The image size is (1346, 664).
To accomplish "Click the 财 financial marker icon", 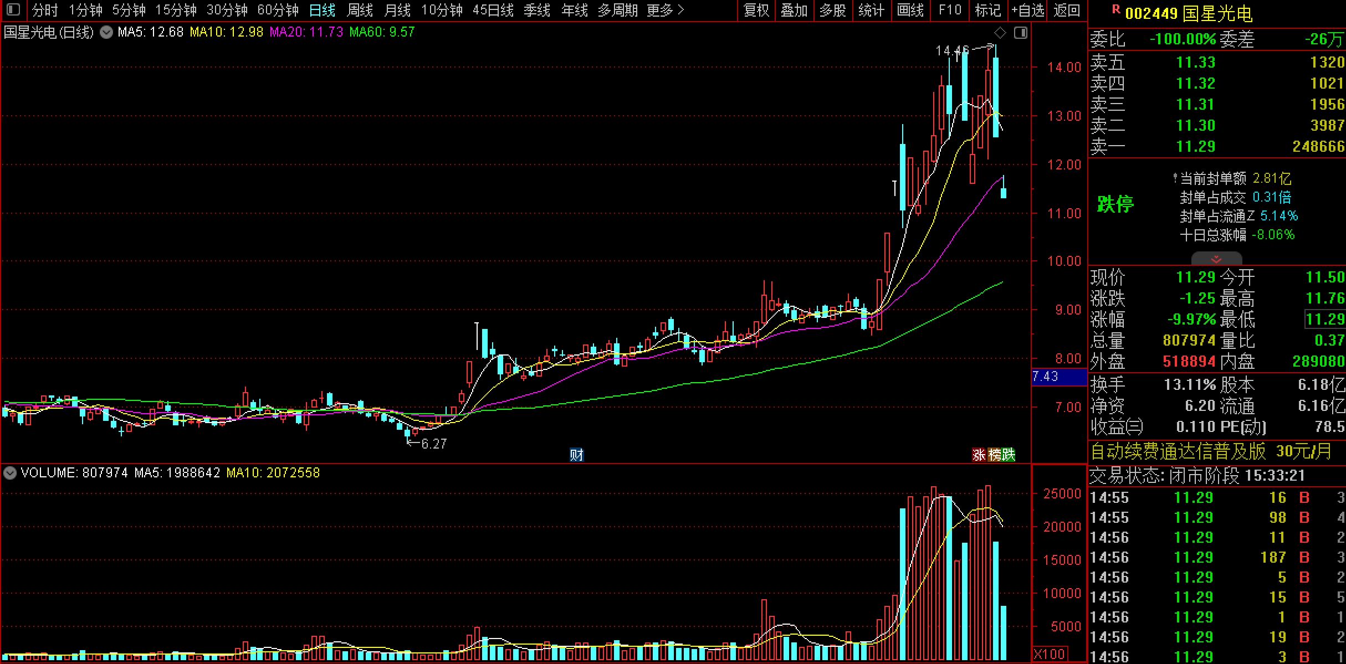I will (x=576, y=455).
